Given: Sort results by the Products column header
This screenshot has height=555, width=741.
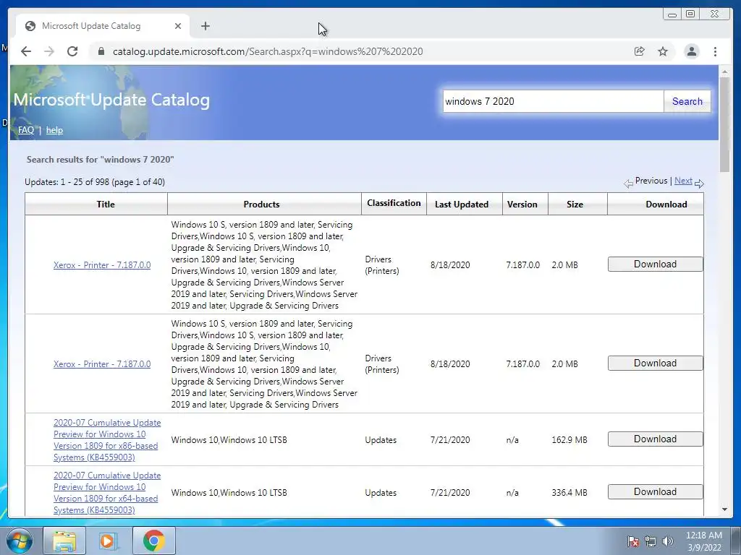Looking at the screenshot, I should (261, 205).
